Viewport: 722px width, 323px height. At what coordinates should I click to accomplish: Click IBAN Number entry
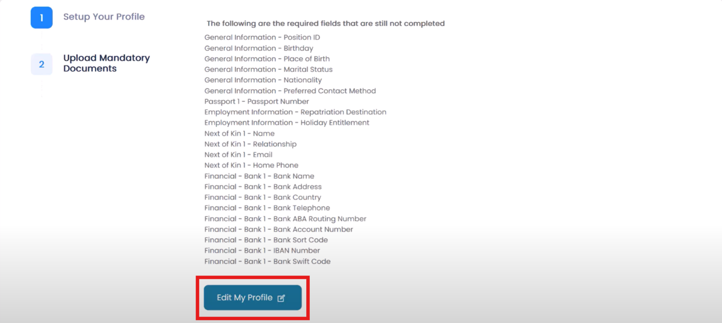262,251
